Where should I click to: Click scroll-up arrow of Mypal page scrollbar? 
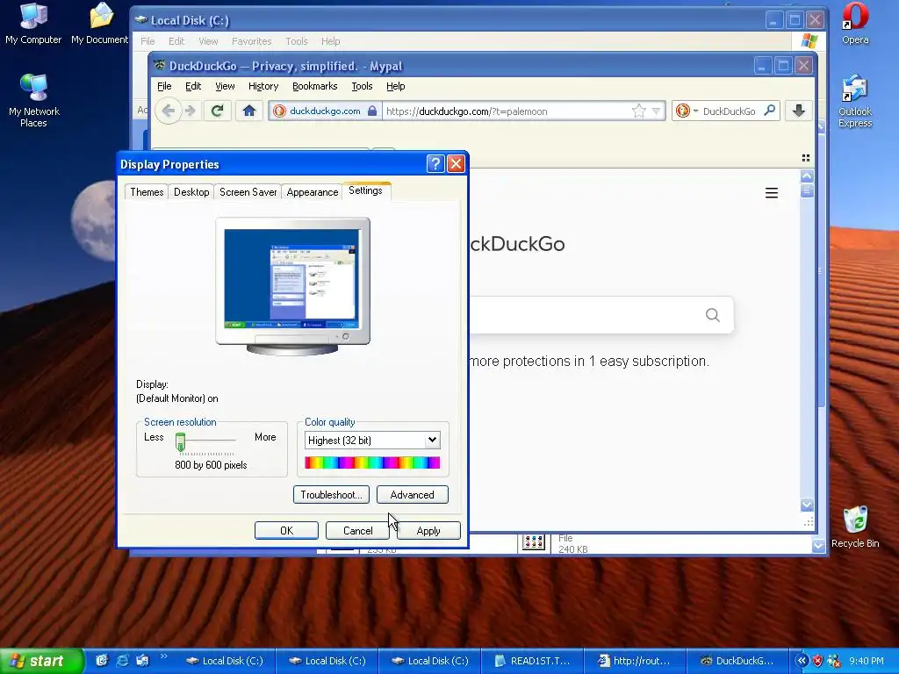click(x=807, y=176)
